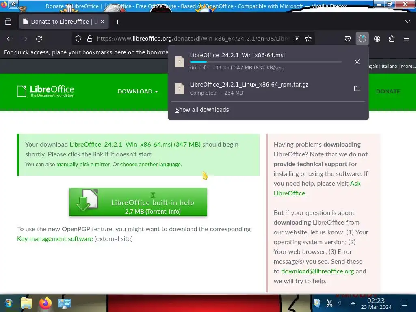Show Linux rpm.tar.gz in folder
This screenshot has height=312, width=416.
click(357, 88)
